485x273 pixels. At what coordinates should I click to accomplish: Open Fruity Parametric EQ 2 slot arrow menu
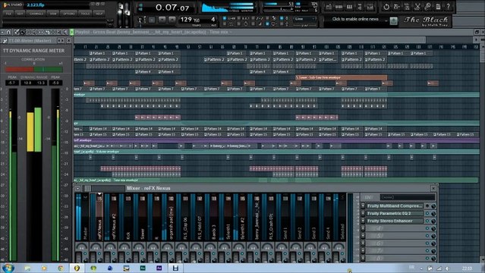363,213
